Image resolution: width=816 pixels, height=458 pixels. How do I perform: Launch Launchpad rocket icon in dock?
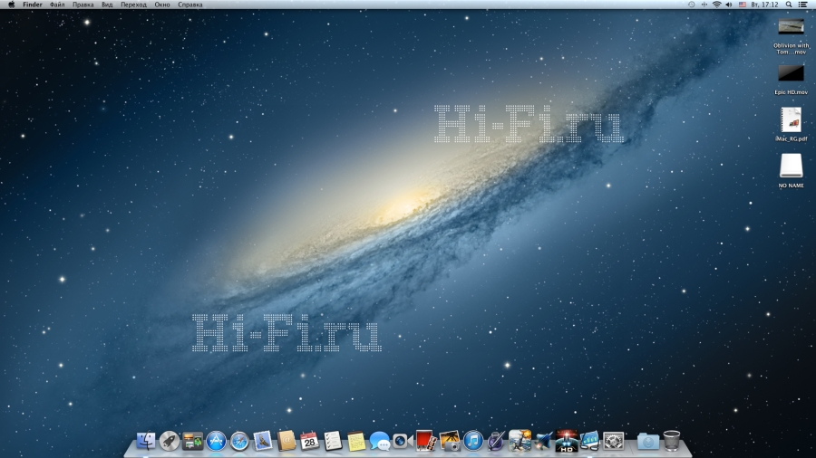tap(169, 441)
